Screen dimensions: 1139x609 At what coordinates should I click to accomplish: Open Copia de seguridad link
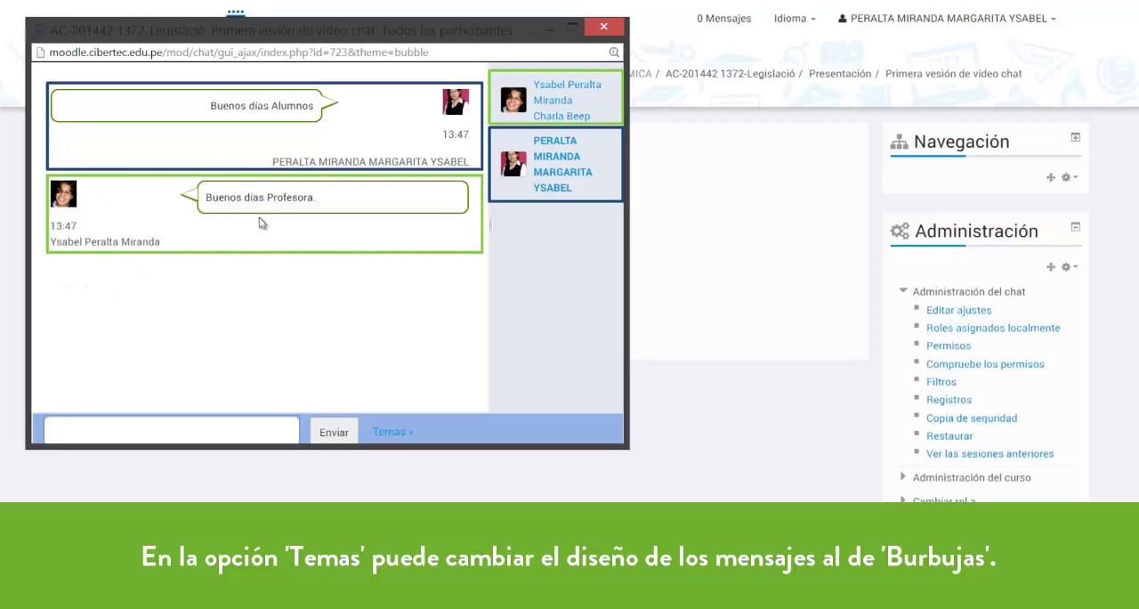pyautogui.click(x=972, y=418)
